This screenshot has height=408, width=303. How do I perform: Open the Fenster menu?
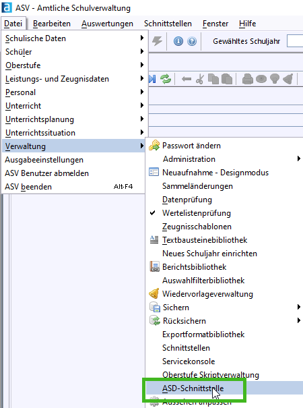[x=215, y=24]
